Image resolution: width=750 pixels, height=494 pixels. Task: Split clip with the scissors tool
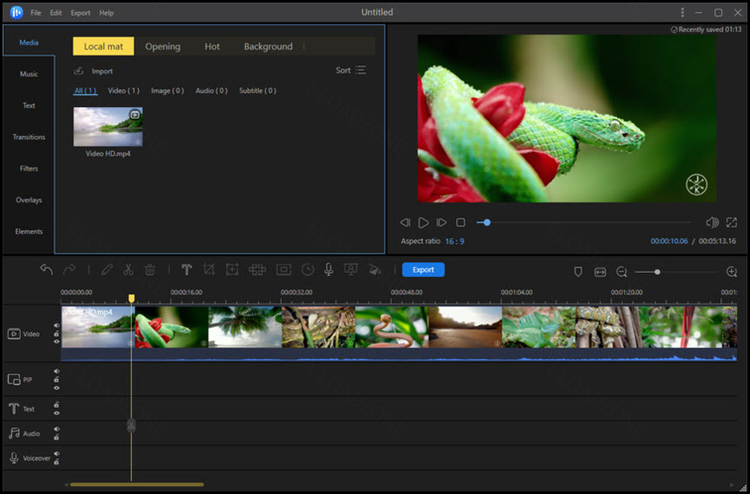click(127, 269)
